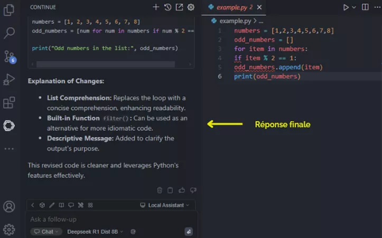Delete the assistant response with trash icon
Screen dimensions: 382x238
[x=160, y=190]
